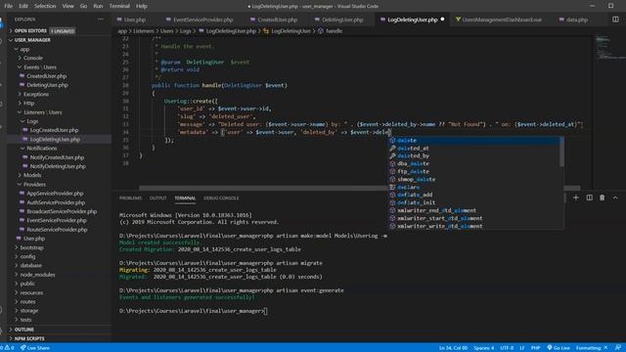
Task: Open Explorer more actions ellipsis
Action: tap(101, 20)
